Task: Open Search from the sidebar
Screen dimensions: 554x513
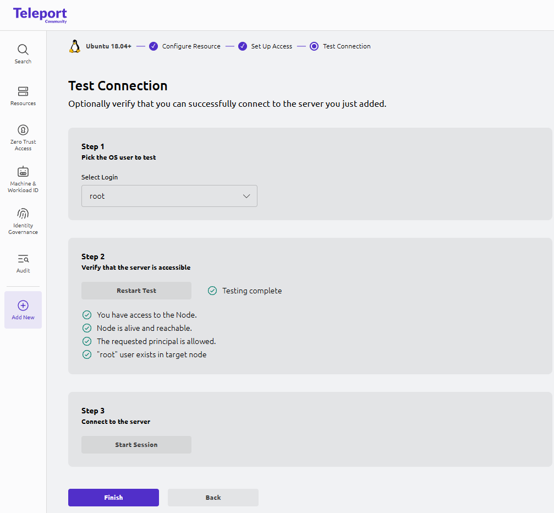Action: (x=23, y=54)
